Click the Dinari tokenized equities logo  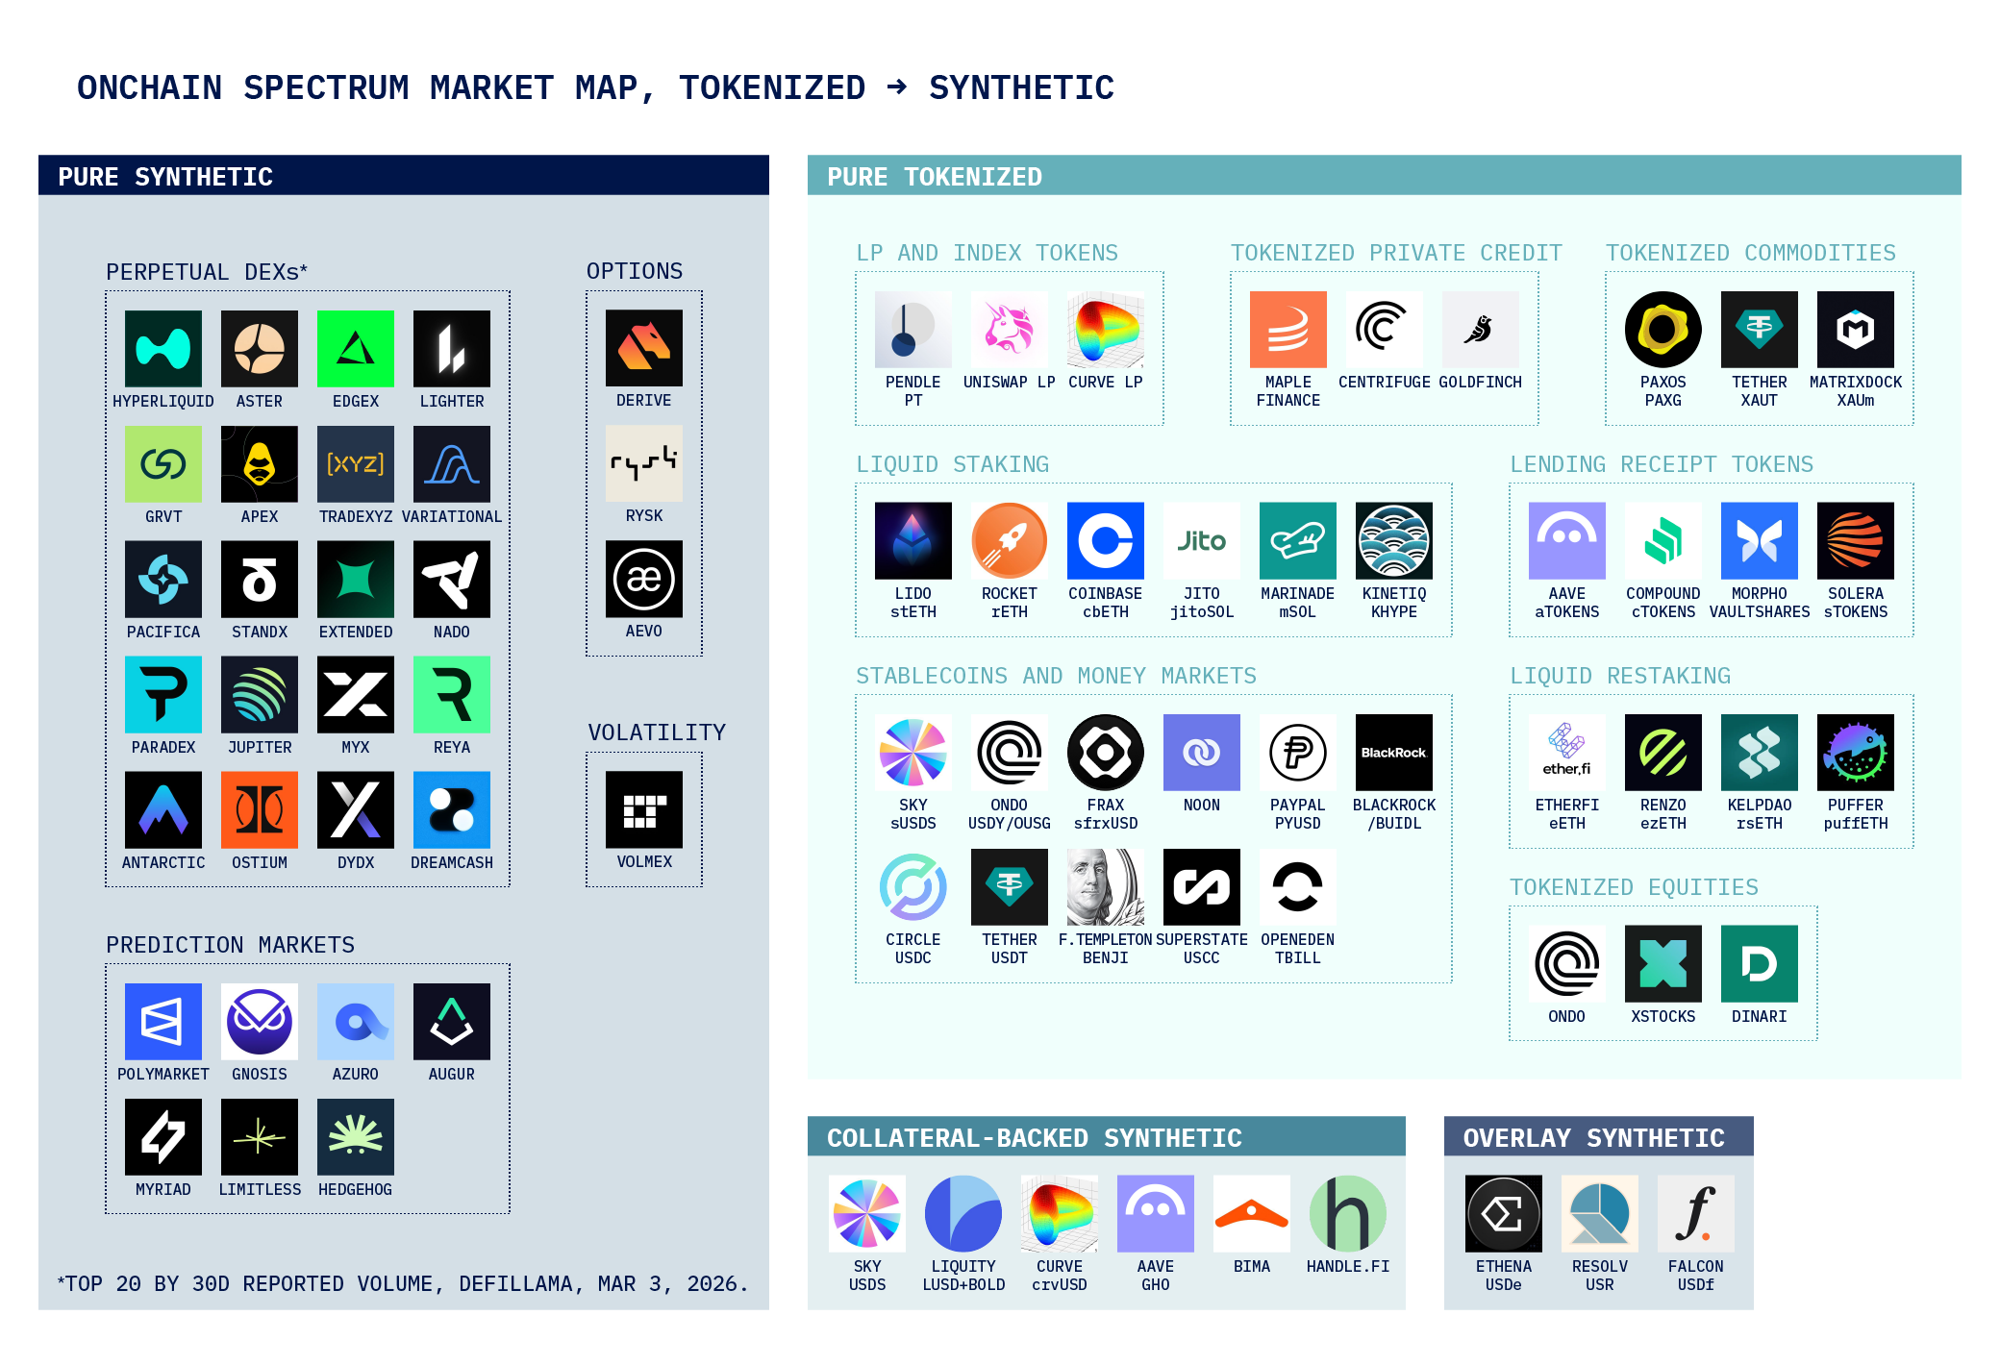click(x=1759, y=964)
